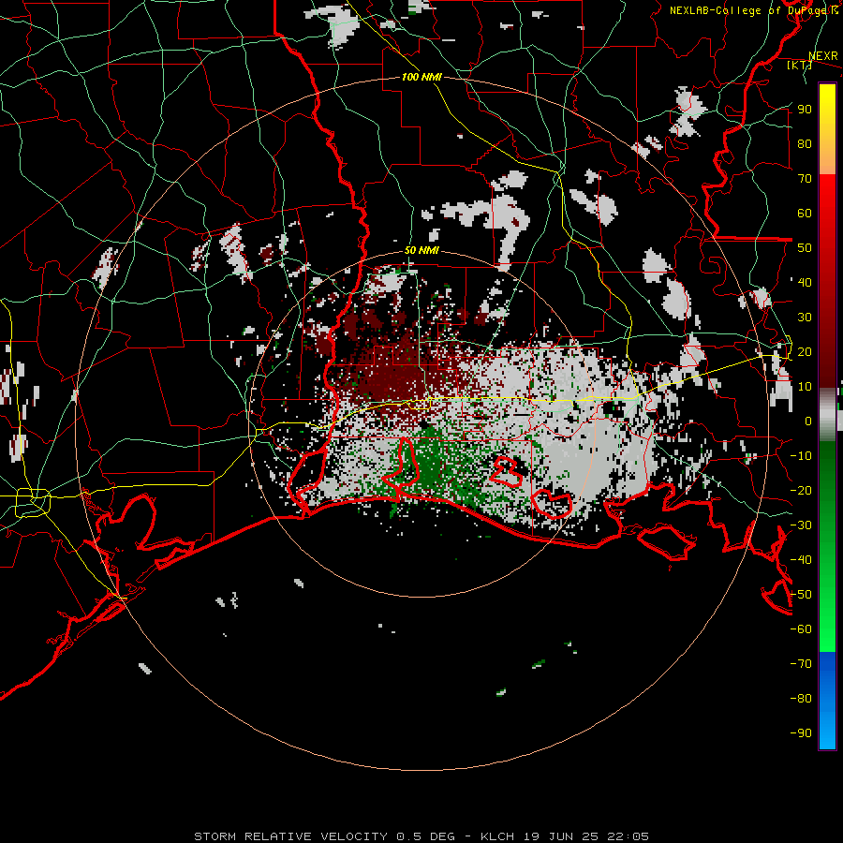Click the "100 NMI" range ring label

click(421, 77)
